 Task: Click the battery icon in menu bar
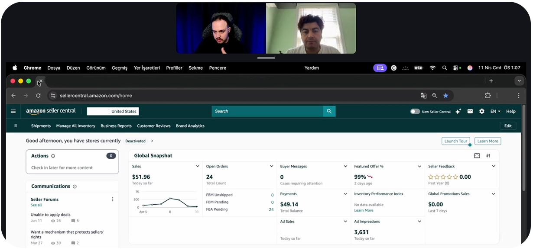coord(418,68)
